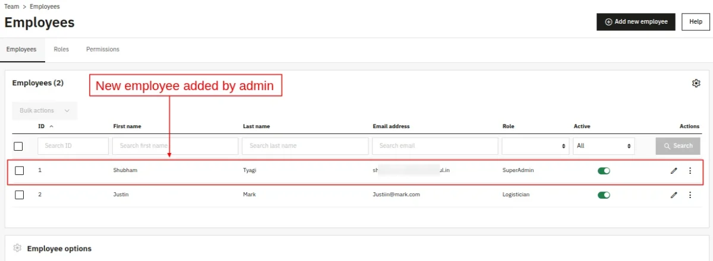The image size is (713, 261).
Task: Focus the Search last name field
Action: pos(305,146)
